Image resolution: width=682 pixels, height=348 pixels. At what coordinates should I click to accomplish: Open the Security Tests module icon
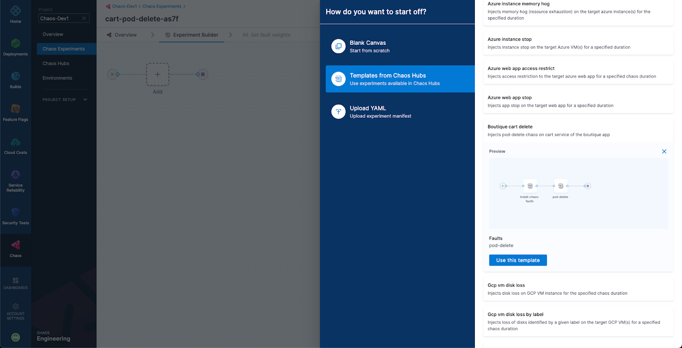(x=15, y=212)
